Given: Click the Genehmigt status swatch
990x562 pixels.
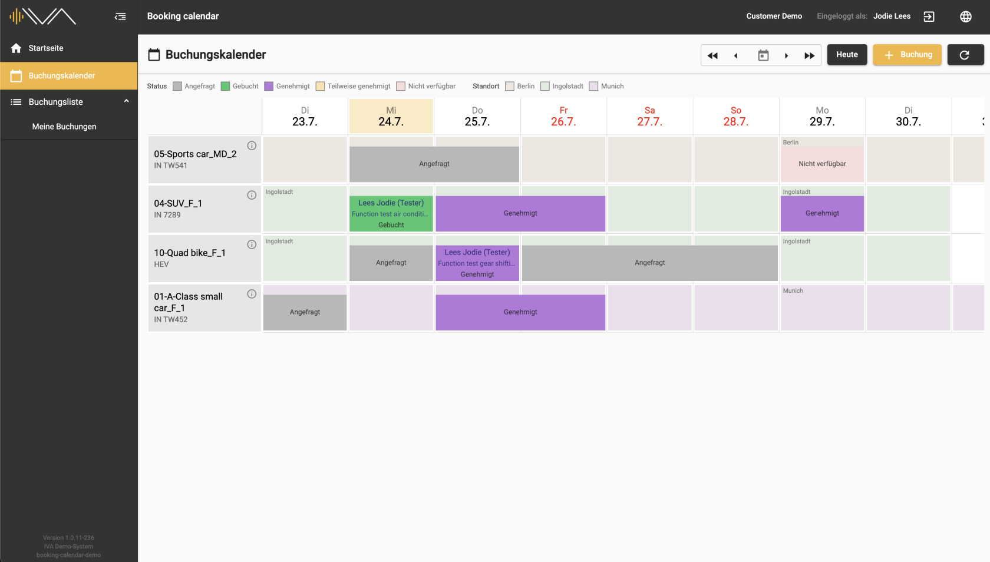Looking at the screenshot, I should [269, 86].
